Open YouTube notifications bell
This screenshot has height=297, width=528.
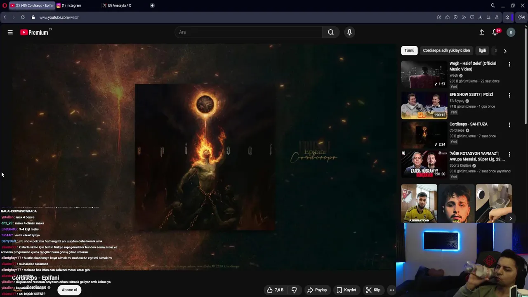click(495, 32)
